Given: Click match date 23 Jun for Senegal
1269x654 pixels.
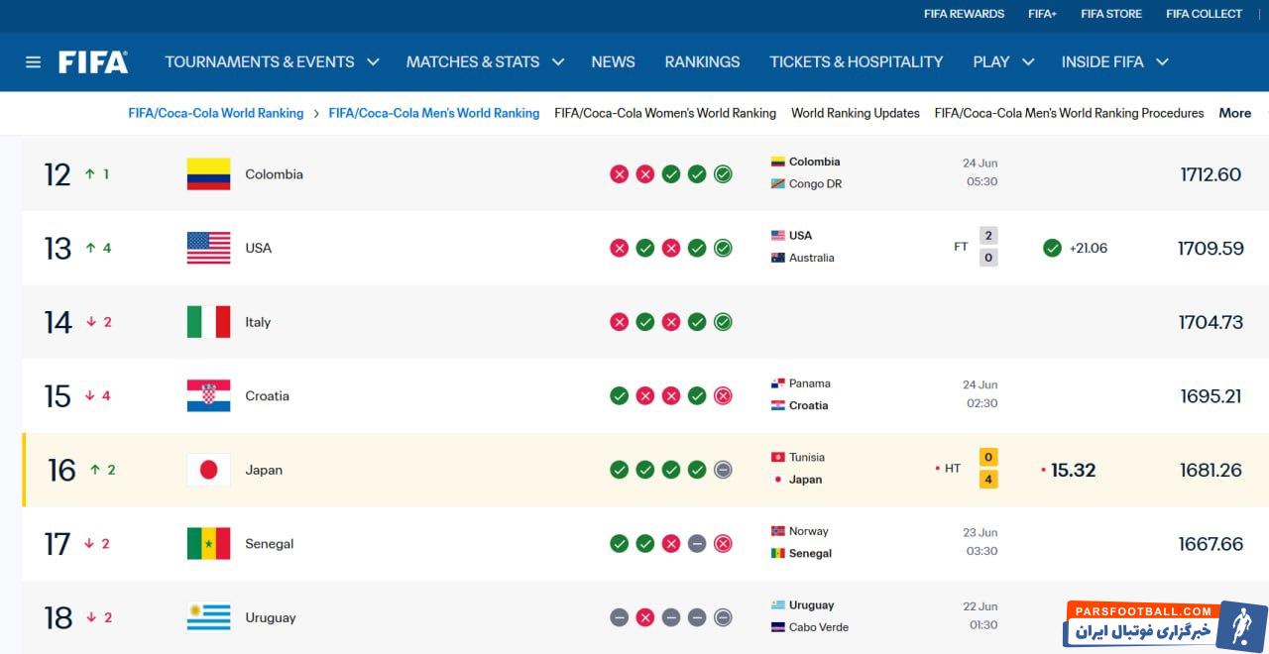Looking at the screenshot, I should (x=981, y=532).
